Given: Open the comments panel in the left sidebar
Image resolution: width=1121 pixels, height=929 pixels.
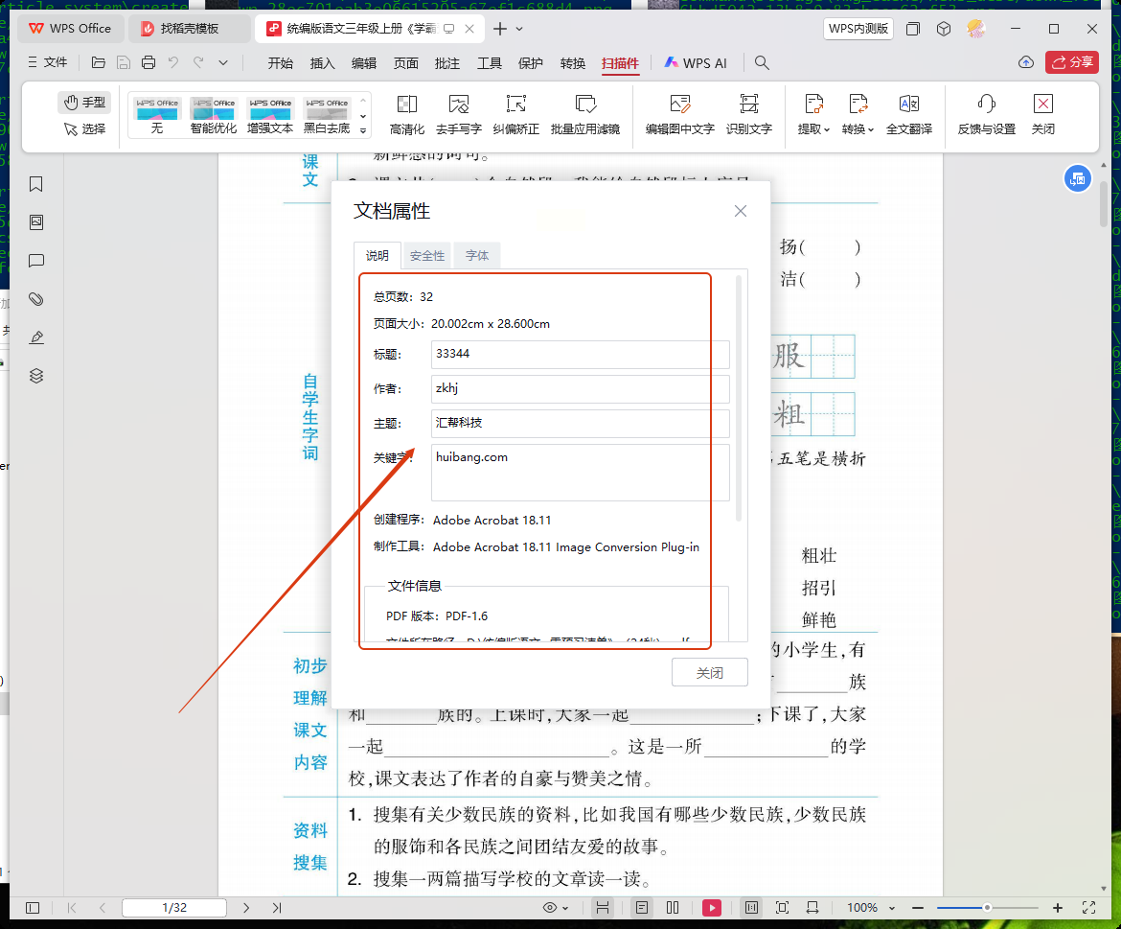Looking at the screenshot, I should pos(35,261).
